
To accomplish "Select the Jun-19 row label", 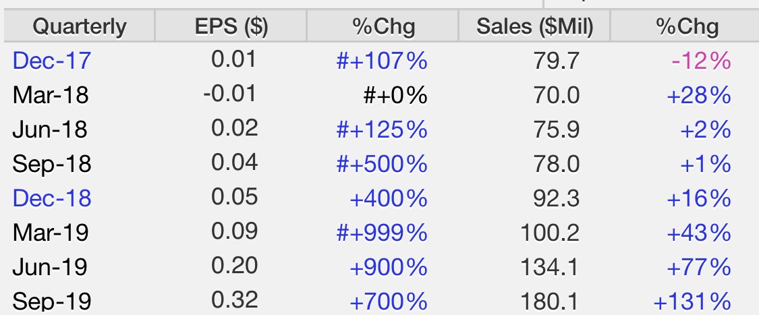I will (x=50, y=267).
